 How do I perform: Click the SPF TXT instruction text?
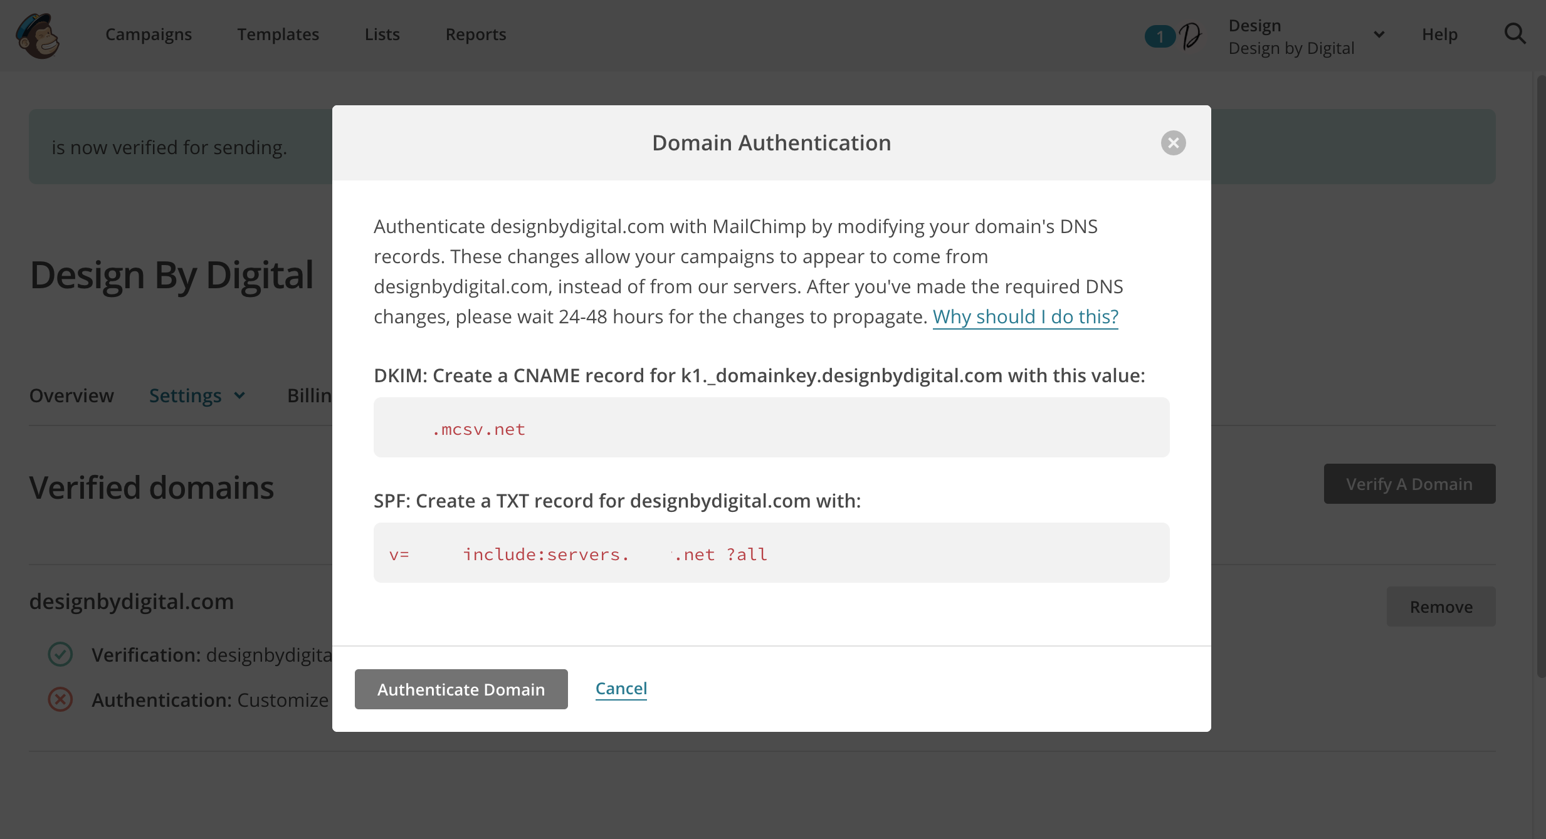[x=618, y=501]
